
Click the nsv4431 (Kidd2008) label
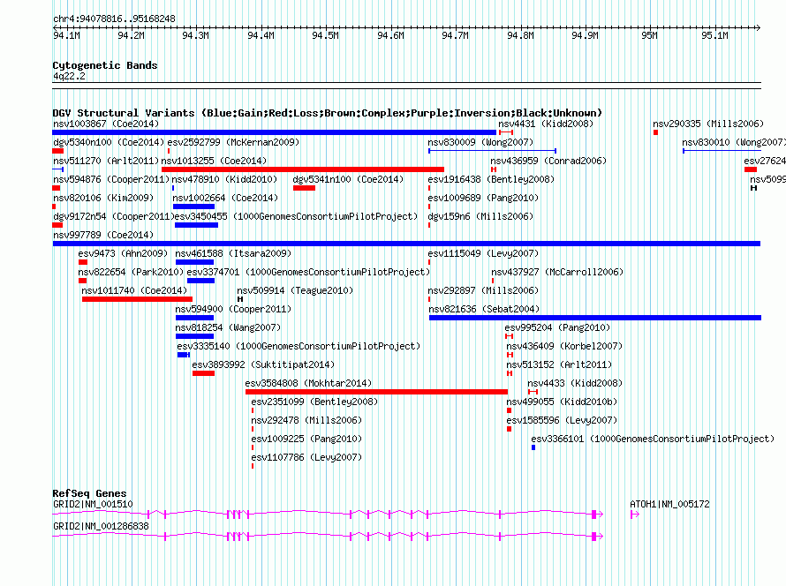[546, 124]
